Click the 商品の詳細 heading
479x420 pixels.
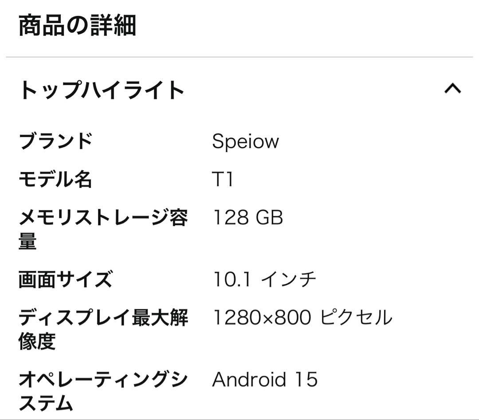(x=76, y=26)
